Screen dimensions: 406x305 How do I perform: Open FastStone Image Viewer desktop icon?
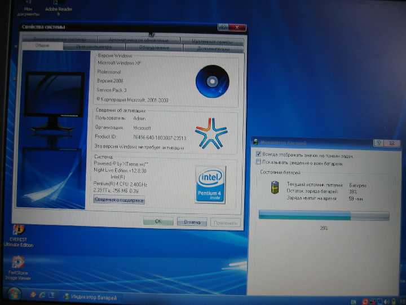[17, 268]
